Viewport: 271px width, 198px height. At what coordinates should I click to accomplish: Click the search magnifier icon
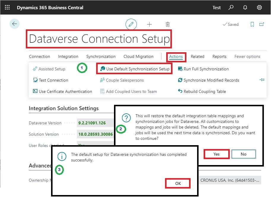click(231, 7)
